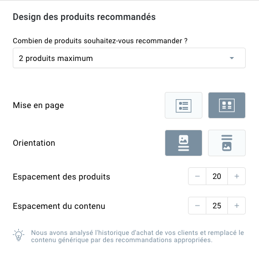
Task: Increase Espacement du contenu with plus
Action: click(237, 206)
